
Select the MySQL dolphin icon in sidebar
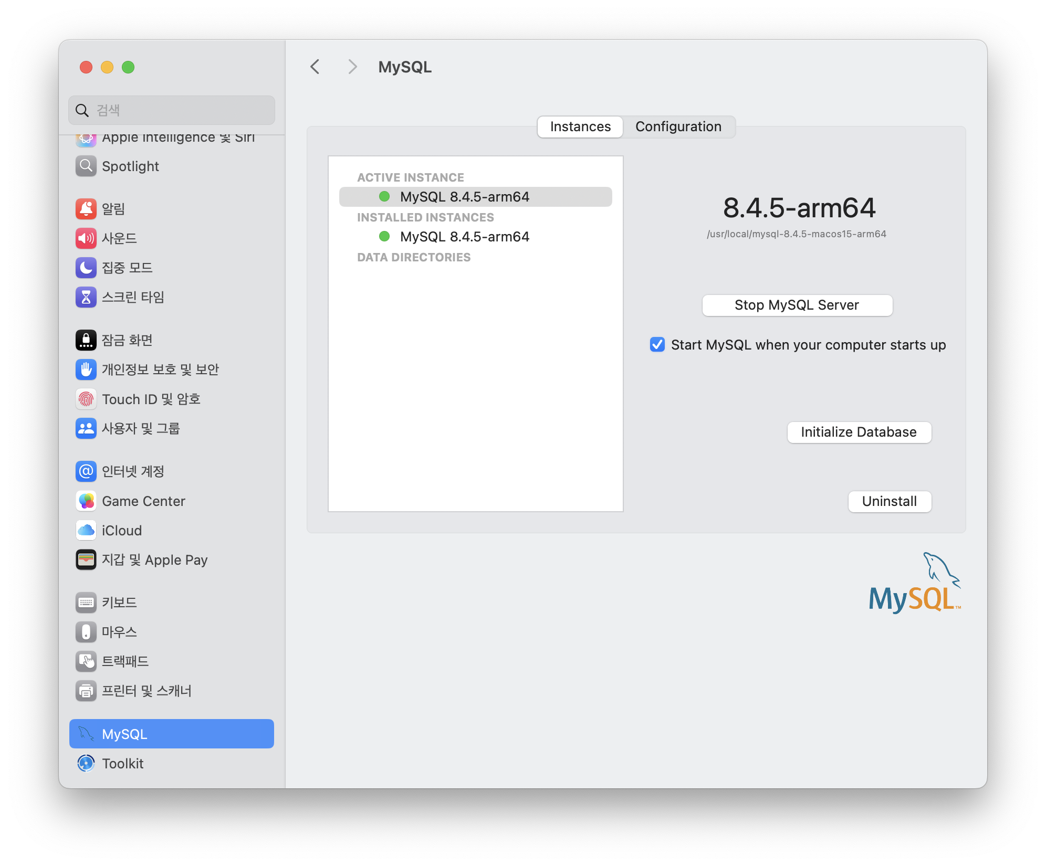coord(86,734)
